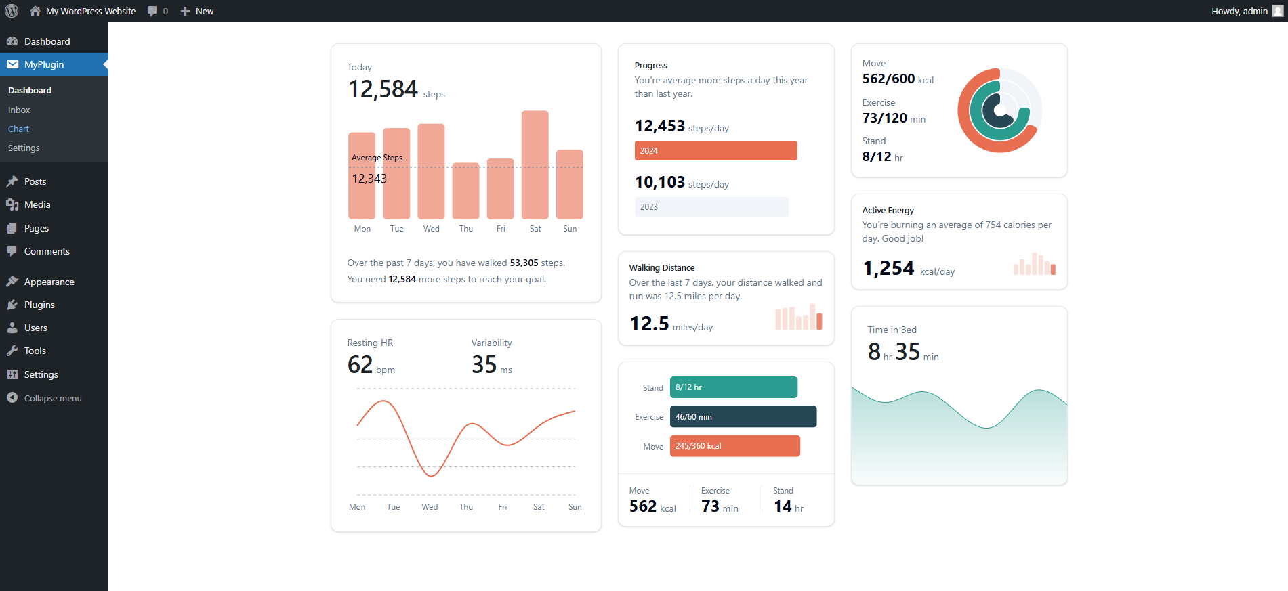Click the Resting HR line chart
This screenshot has width=1288, height=591.
[x=466, y=440]
